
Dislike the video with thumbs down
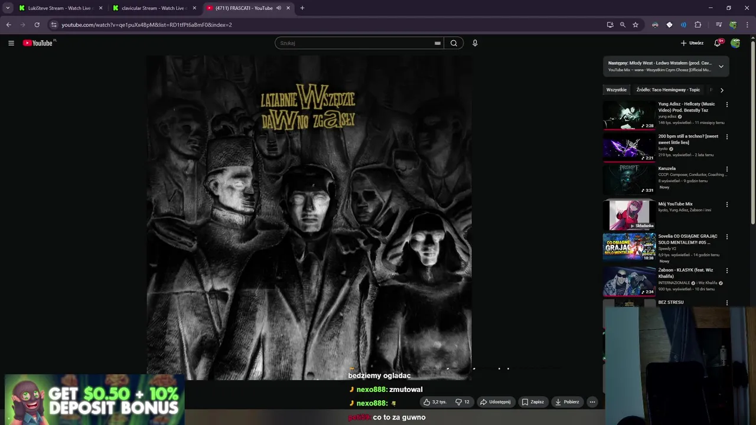pyautogui.click(x=462, y=402)
